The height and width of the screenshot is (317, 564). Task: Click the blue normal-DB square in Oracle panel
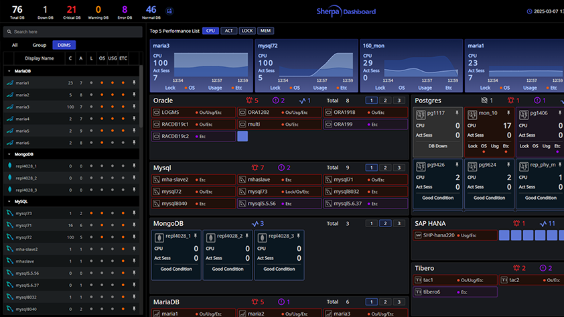point(242,136)
